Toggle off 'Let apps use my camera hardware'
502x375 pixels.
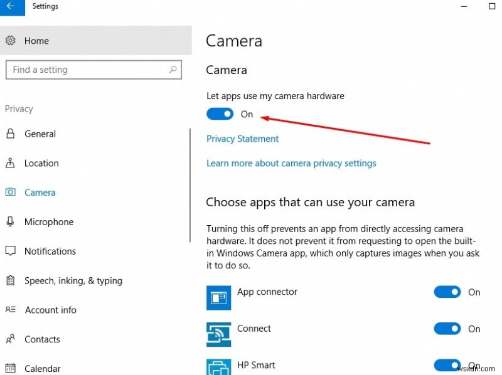point(220,114)
